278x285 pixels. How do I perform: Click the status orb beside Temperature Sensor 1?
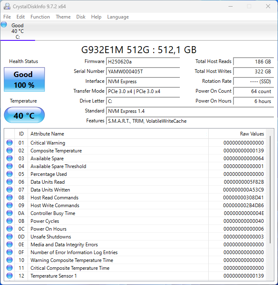pos(9,276)
